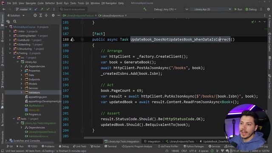This screenshot has height=153, width=272.
Task: Go to next highlighted problem arrow
Action: tap(264, 22)
